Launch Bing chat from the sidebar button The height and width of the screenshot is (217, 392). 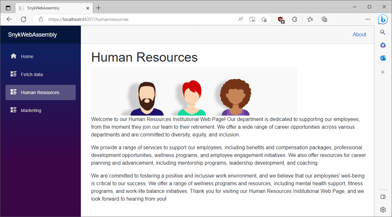[383, 19]
